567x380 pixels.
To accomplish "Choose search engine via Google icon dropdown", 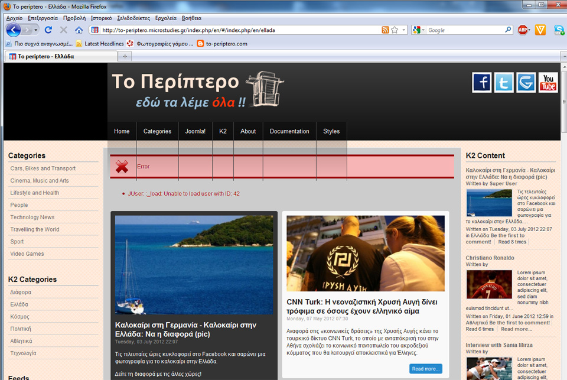I will coord(418,30).
